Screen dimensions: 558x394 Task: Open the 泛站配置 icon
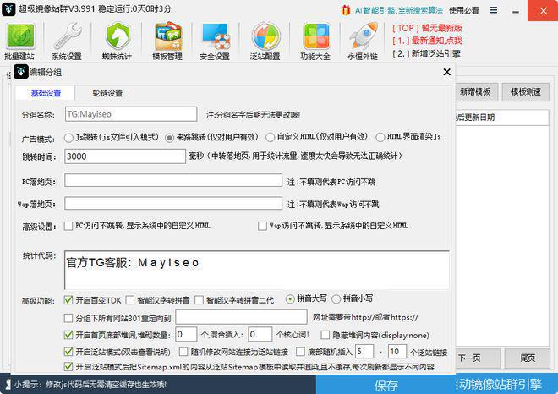coord(265,39)
